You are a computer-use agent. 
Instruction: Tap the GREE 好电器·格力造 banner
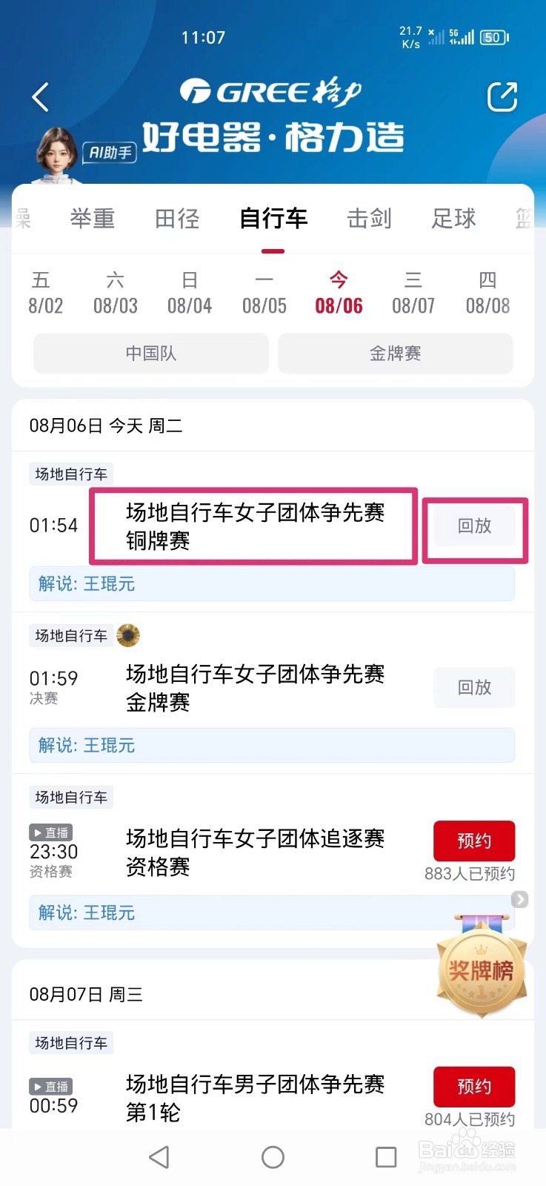[x=273, y=115]
